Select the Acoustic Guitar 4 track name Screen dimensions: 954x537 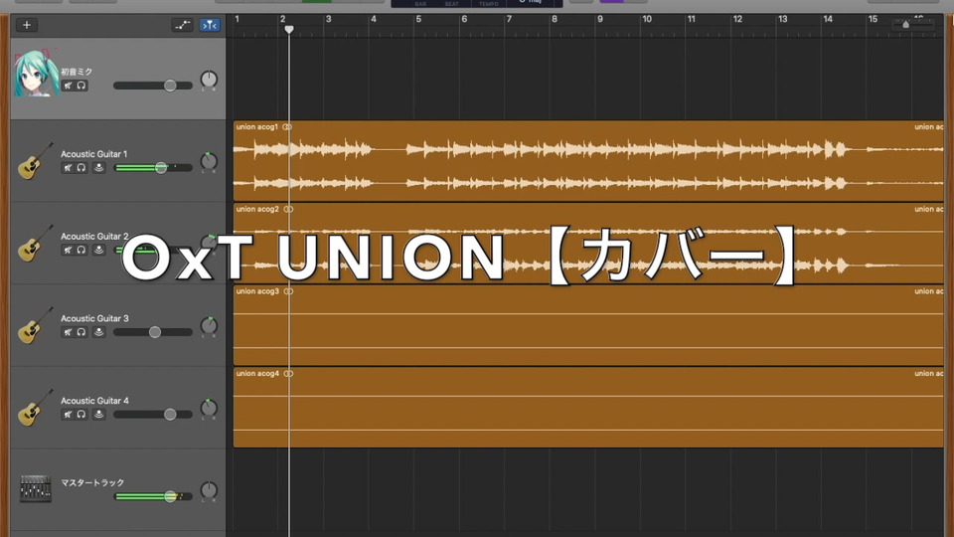(x=94, y=401)
